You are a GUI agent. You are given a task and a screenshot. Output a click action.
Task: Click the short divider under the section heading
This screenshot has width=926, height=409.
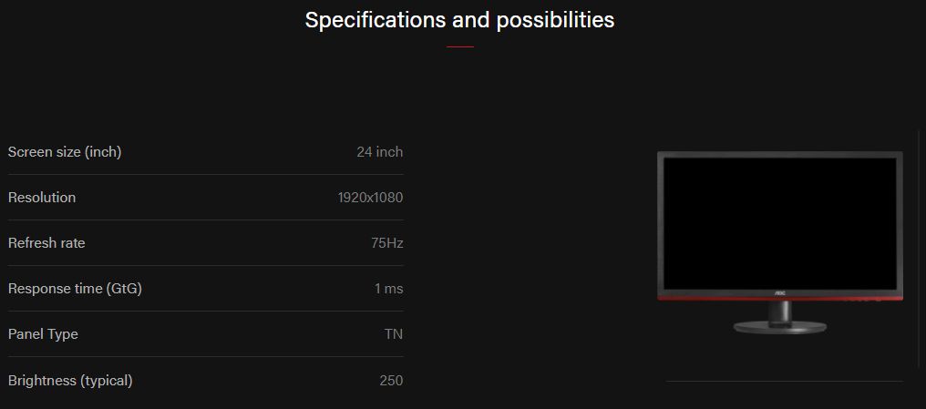pyautogui.click(x=460, y=46)
